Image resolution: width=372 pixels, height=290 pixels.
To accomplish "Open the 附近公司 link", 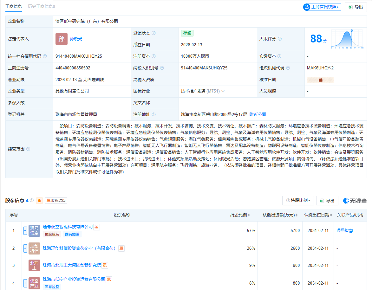I will [257, 114].
